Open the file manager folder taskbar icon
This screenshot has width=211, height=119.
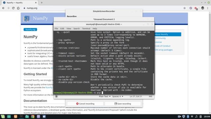(x=27, y=117)
